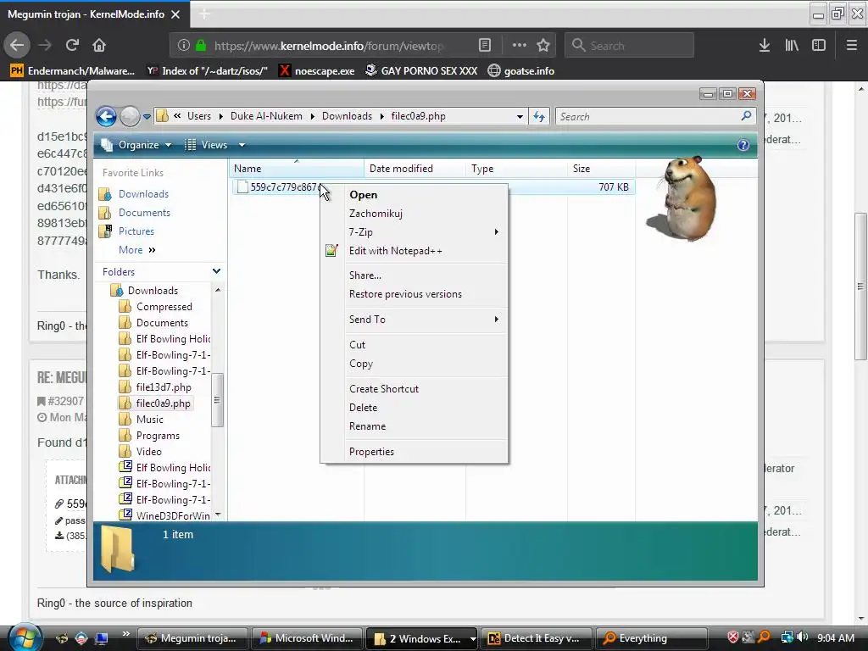Choose Open in context menu
Image resolution: width=868 pixels, height=651 pixels.
pyautogui.click(x=414, y=195)
